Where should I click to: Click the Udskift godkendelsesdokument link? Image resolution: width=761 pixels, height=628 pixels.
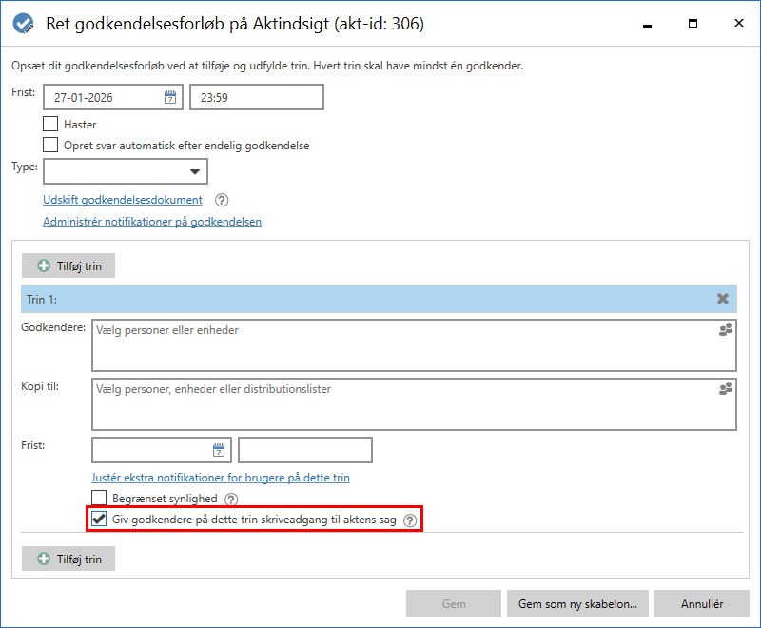[x=123, y=200]
